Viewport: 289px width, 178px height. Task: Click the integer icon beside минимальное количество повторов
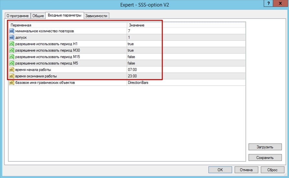[12, 31]
